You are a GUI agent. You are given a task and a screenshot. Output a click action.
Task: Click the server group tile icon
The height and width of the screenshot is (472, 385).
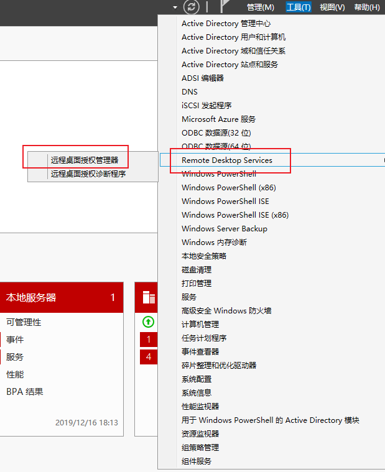coord(149,297)
